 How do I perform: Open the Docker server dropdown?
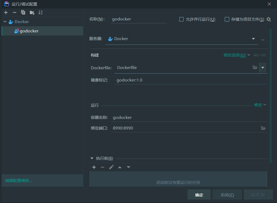(253, 39)
